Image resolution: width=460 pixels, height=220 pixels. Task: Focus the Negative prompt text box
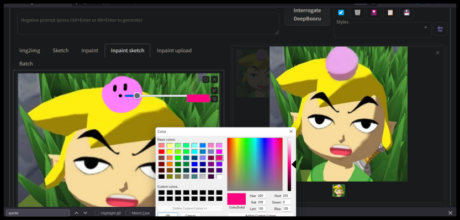pyautogui.click(x=148, y=24)
